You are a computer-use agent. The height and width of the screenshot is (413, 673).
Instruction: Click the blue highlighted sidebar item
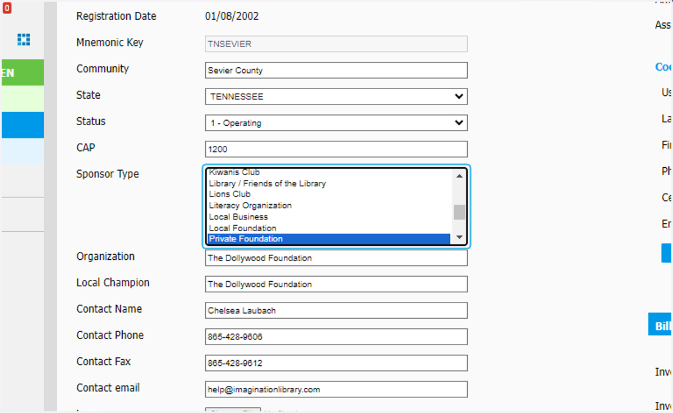[x=22, y=125]
